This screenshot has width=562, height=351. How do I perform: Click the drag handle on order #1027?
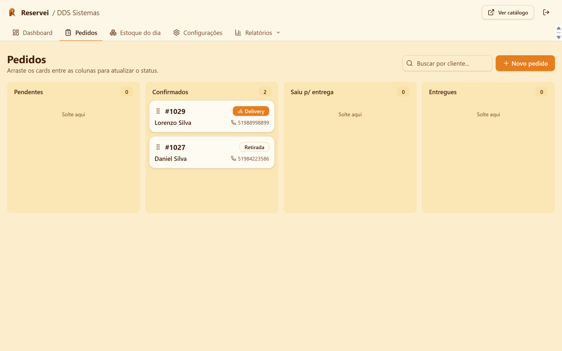click(x=158, y=147)
